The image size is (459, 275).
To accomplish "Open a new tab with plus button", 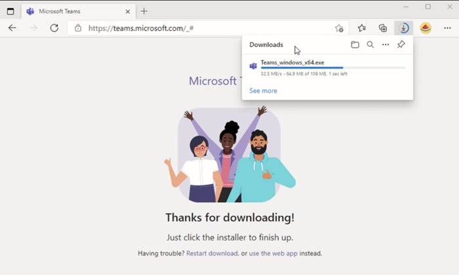I will pos(144,11).
